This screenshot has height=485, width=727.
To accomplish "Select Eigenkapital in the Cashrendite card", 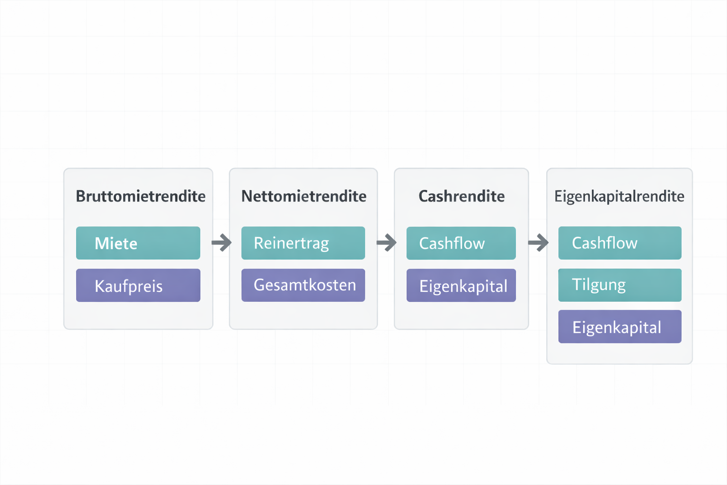I will [461, 286].
